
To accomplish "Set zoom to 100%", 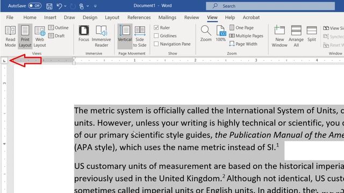I will [x=221, y=33].
